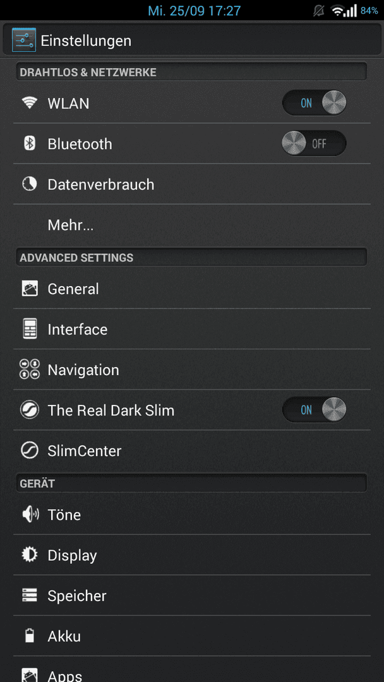Tap the Töne speaker icon
Screen dimensions: 384x682
point(30,515)
